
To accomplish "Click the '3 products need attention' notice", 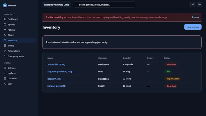I will pos(122,42).
